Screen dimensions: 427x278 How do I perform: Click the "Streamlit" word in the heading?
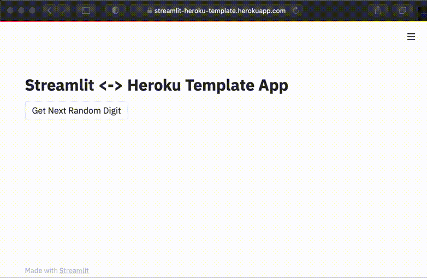pos(60,86)
